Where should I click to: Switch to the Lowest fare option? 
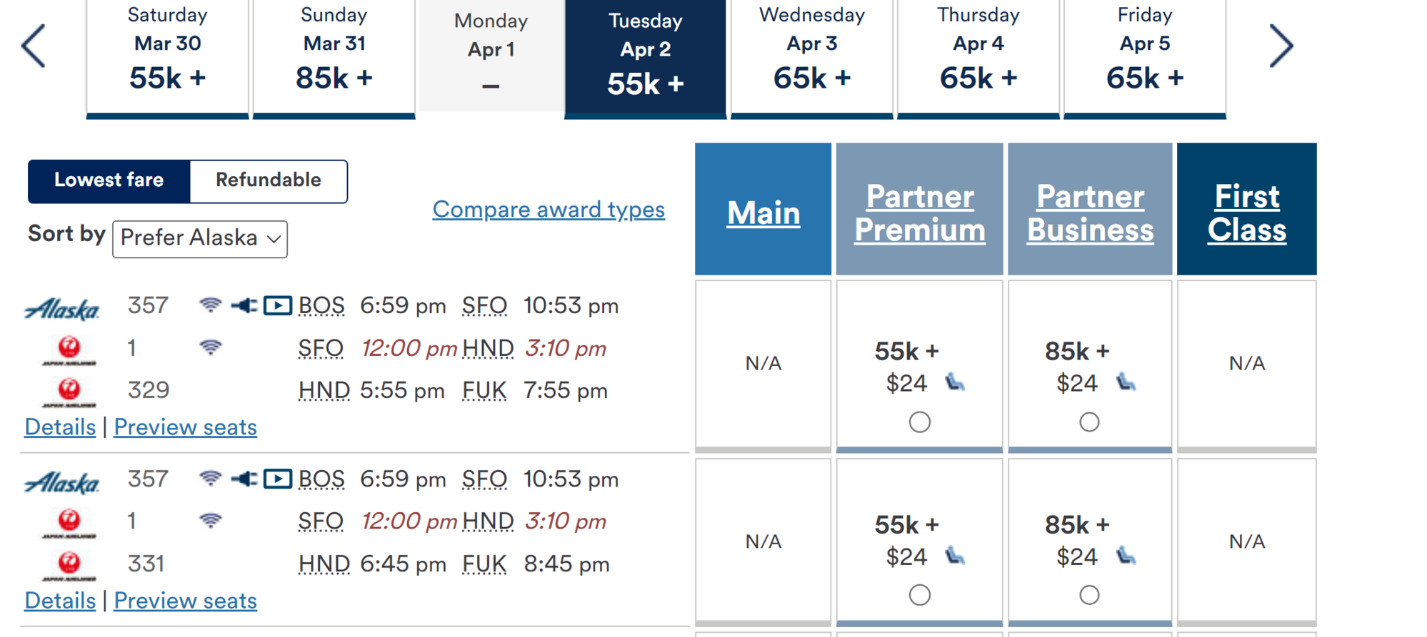point(109,180)
